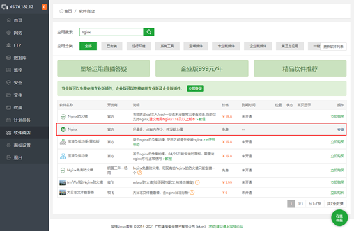The height and width of the screenshot is (231, 354).
Task: Click inside the 应用搜索 input field
Action: tap(112, 32)
